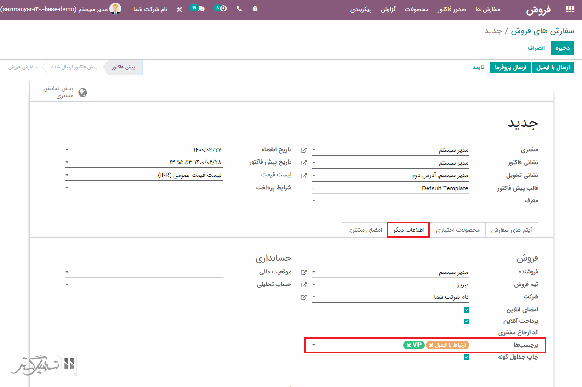
Task: Click the ذخیره save button
Action: [x=563, y=48]
